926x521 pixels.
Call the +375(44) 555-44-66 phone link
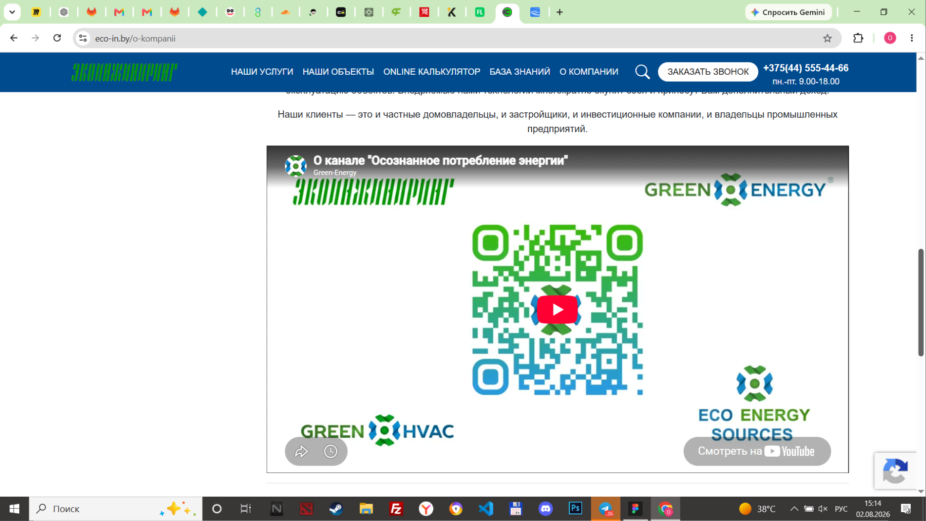(806, 68)
